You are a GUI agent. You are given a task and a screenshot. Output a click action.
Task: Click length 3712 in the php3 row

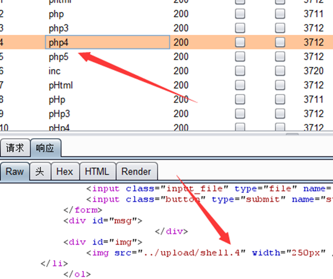pos(314,28)
